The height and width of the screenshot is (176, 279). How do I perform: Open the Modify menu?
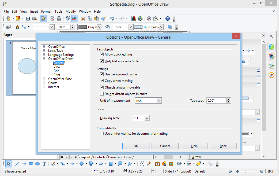[x=71, y=12]
